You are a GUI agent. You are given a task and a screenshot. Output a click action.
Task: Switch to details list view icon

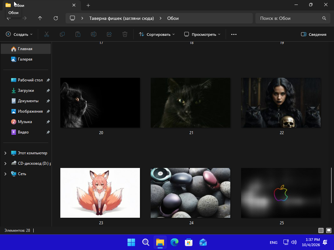[321, 230]
